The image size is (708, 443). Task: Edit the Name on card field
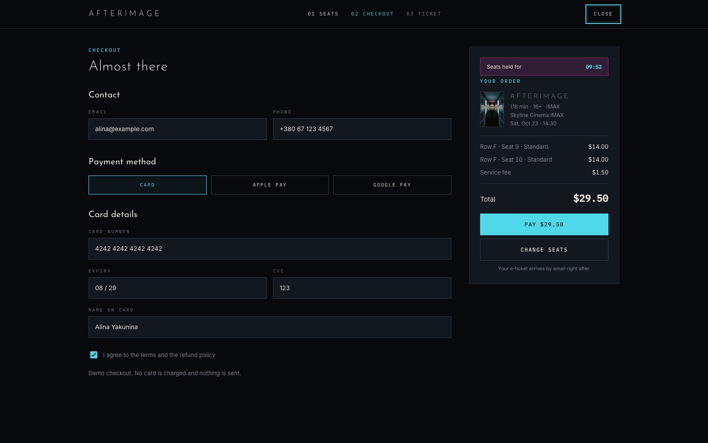(x=270, y=327)
